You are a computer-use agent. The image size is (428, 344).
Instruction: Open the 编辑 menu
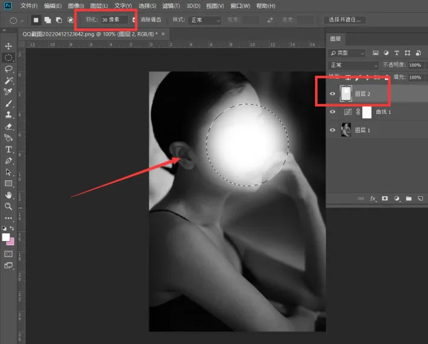click(52, 5)
